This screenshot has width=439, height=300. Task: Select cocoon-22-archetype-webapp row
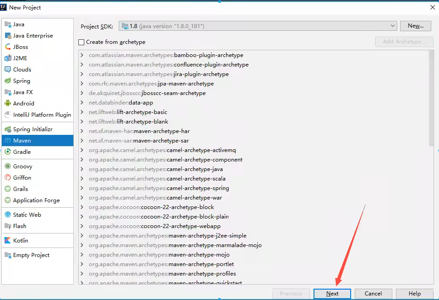click(254, 226)
